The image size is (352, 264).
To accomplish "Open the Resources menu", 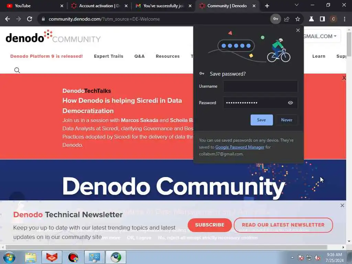I will pyautogui.click(x=168, y=56).
